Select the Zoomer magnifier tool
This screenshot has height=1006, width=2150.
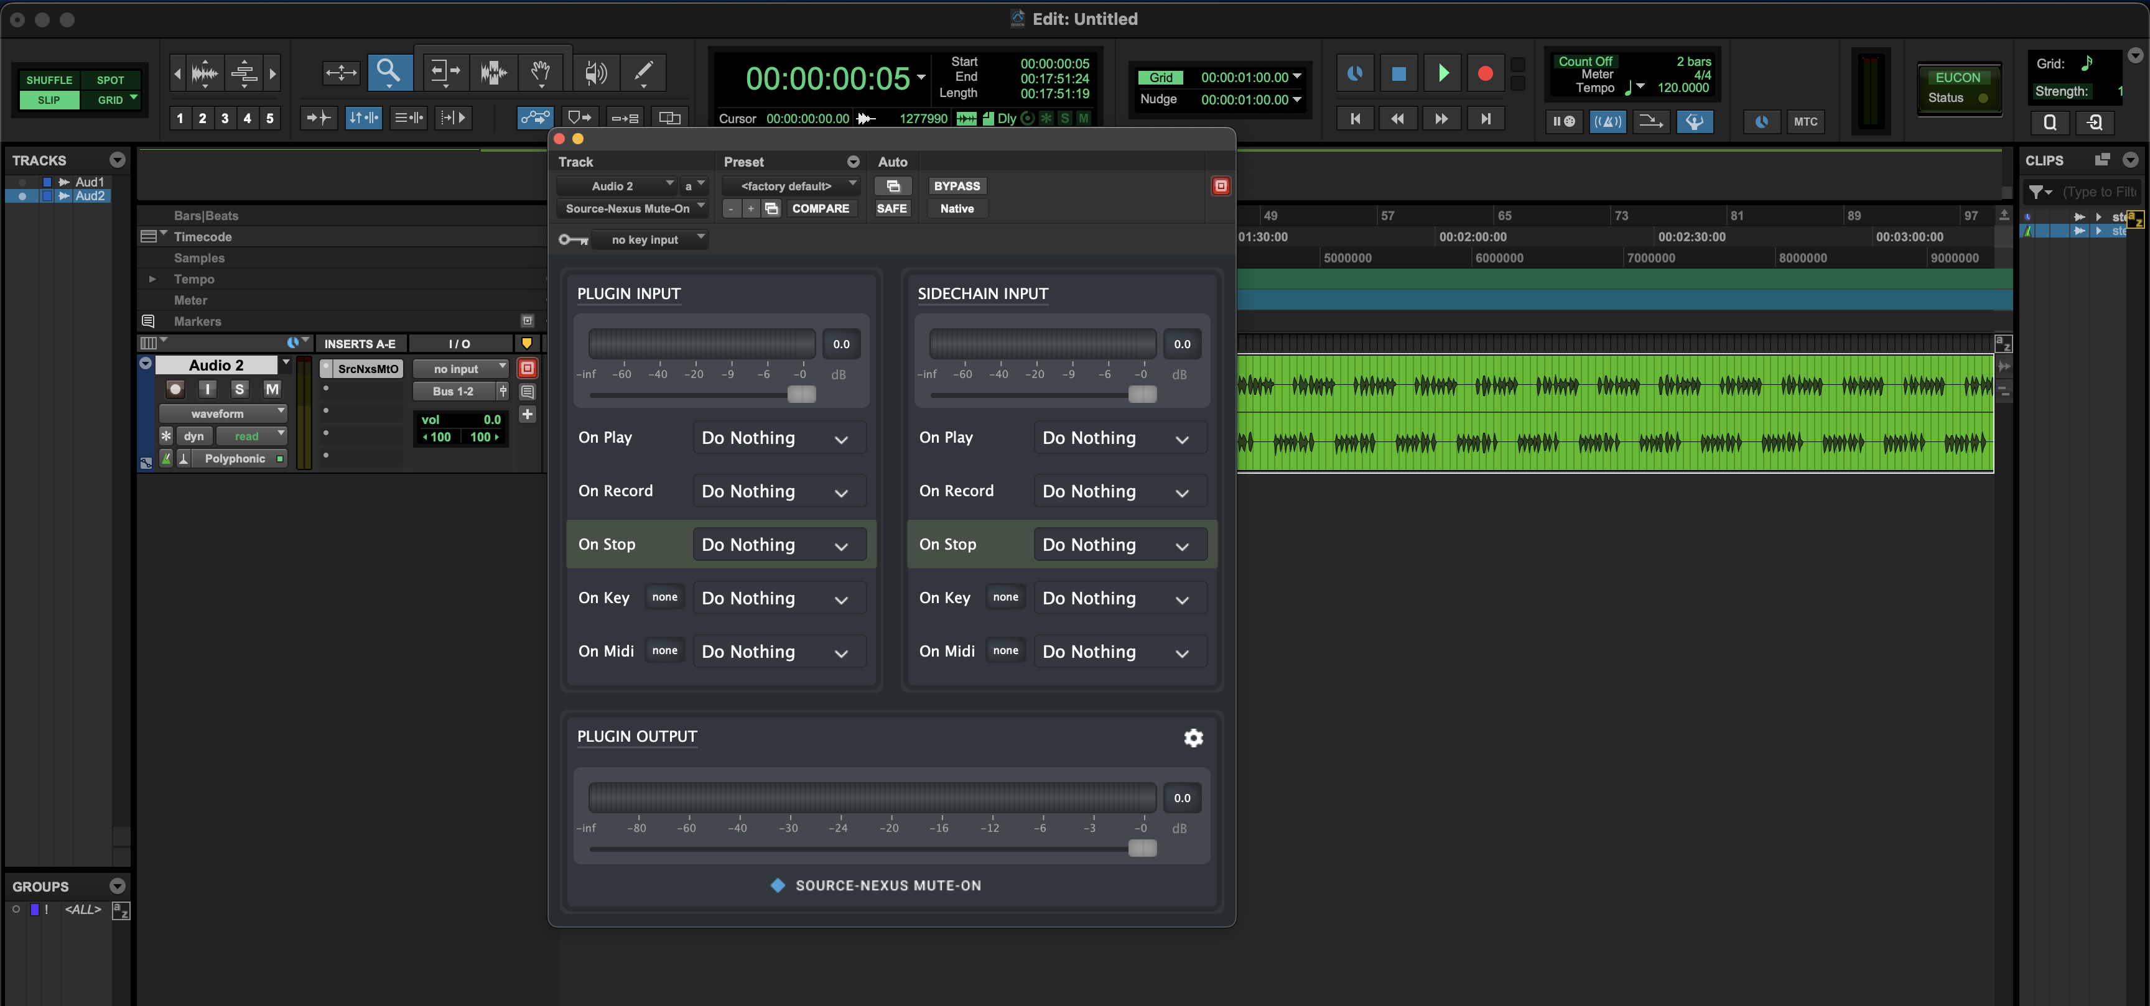point(388,73)
